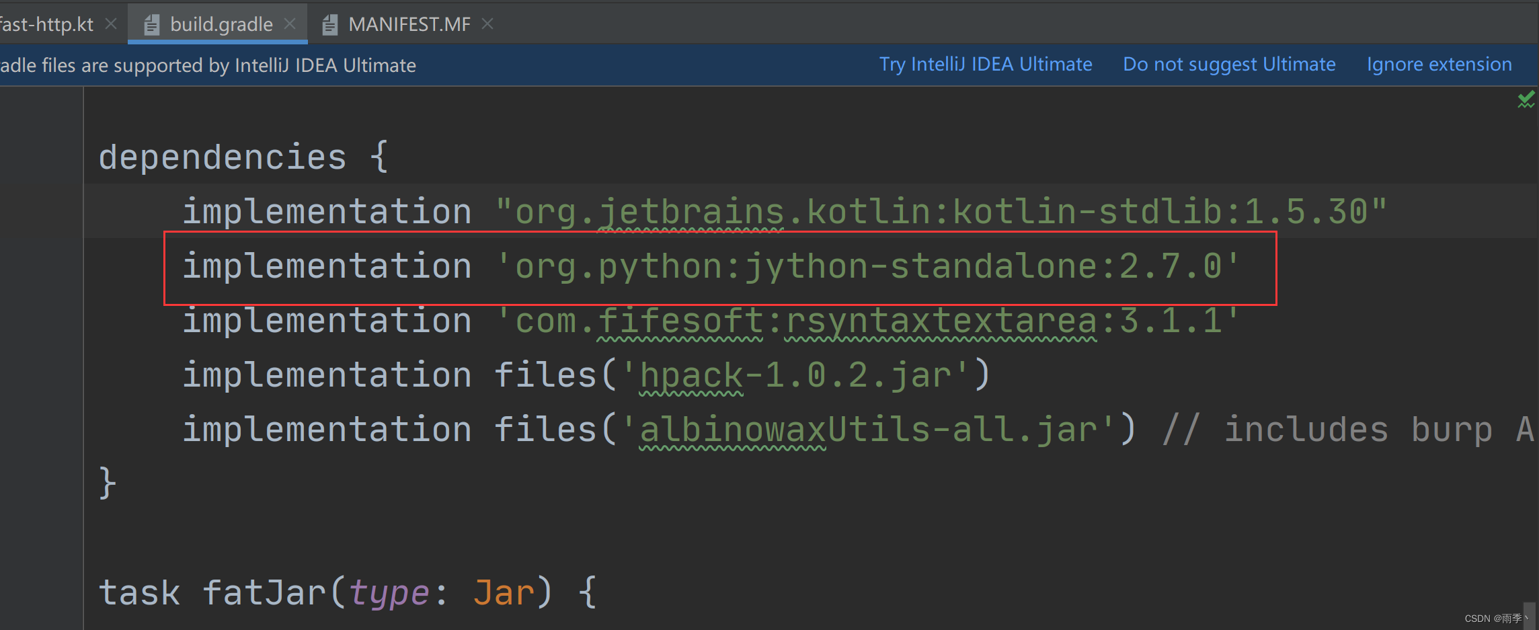Click Ignore extension

pyautogui.click(x=1439, y=64)
